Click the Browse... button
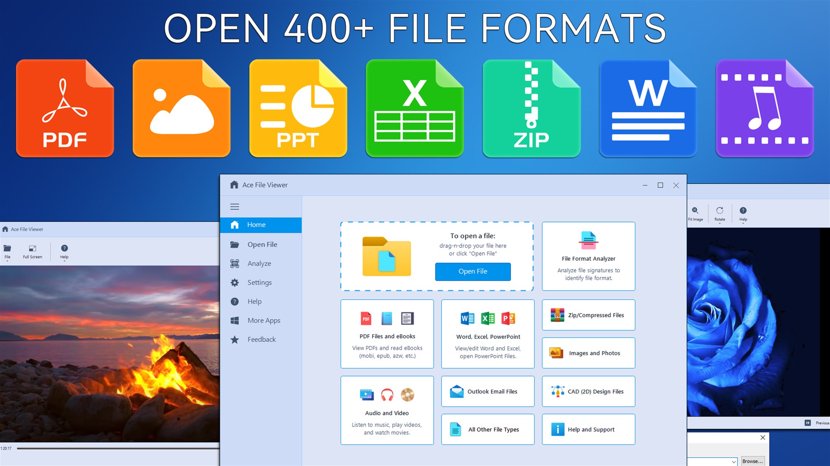The width and height of the screenshot is (830, 466). tap(752, 461)
